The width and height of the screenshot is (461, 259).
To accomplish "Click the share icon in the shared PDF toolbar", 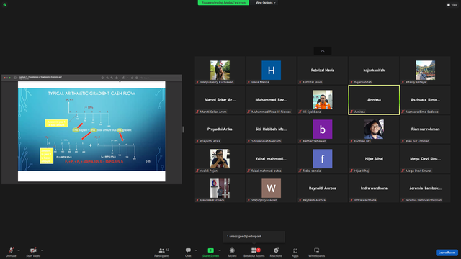I will tap(117, 78).
